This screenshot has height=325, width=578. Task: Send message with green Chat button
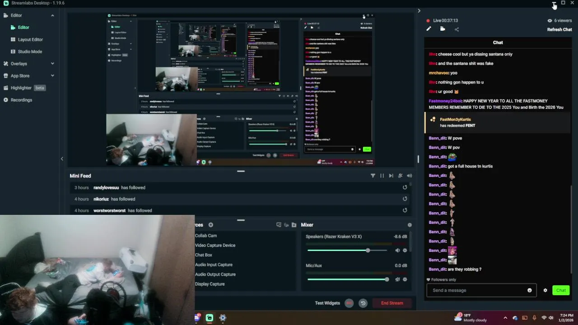[561, 290]
